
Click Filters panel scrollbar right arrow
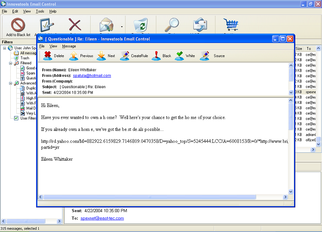[59, 221]
